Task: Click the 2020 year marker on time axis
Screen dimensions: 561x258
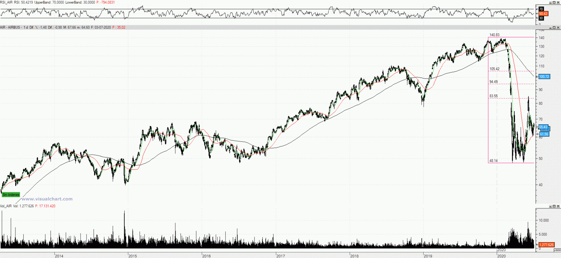Action: pyautogui.click(x=502, y=256)
